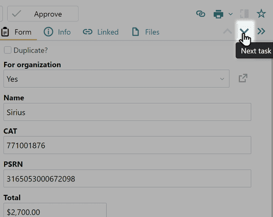Expand the For organization dropdown
The image size is (273, 217).
click(116, 79)
